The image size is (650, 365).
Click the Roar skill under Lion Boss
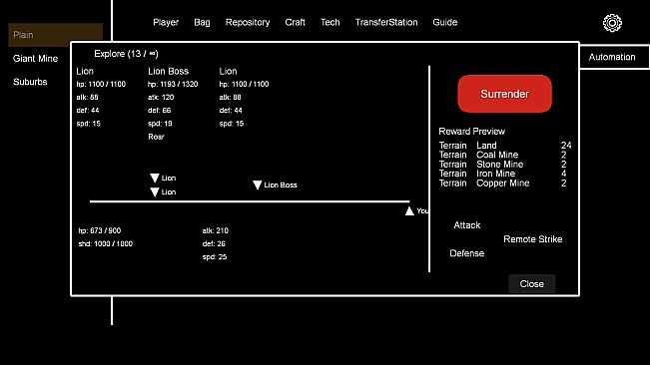click(x=156, y=137)
